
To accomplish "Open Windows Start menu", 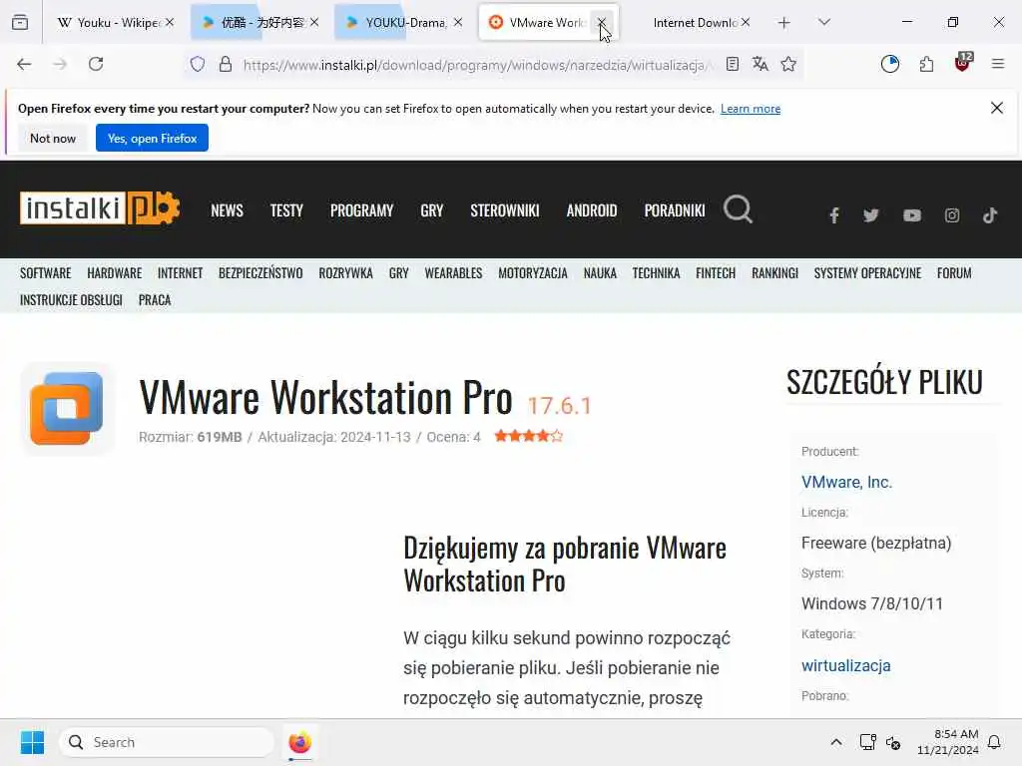I will tap(32, 742).
